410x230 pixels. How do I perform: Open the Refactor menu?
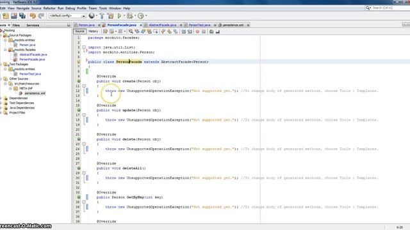coord(49,8)
